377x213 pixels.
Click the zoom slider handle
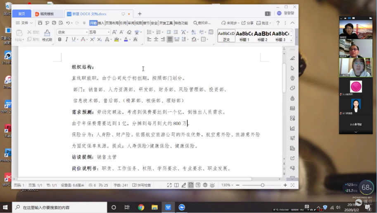[262, 185]
